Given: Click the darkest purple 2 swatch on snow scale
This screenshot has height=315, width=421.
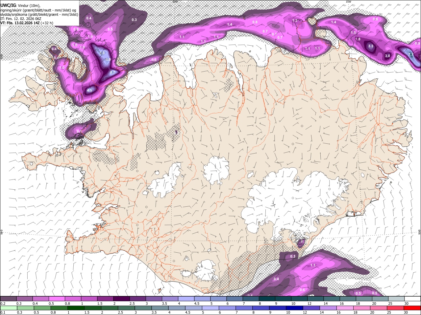Looking at the screenshot, I should tap(121, 299).
